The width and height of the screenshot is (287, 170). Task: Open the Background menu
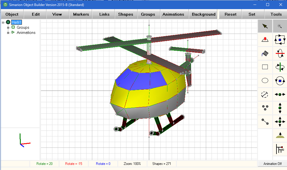click(x=203, y=14)
